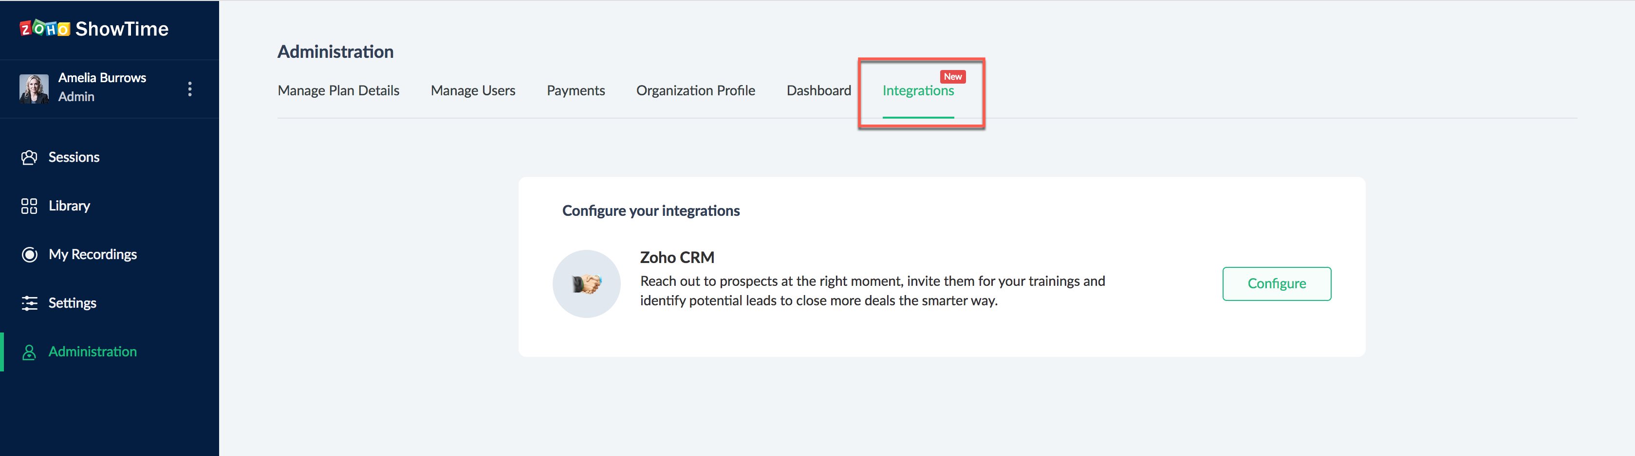Click the Zoho ShowTime logo
1635x456 pixels.
(x=94, y=29)
